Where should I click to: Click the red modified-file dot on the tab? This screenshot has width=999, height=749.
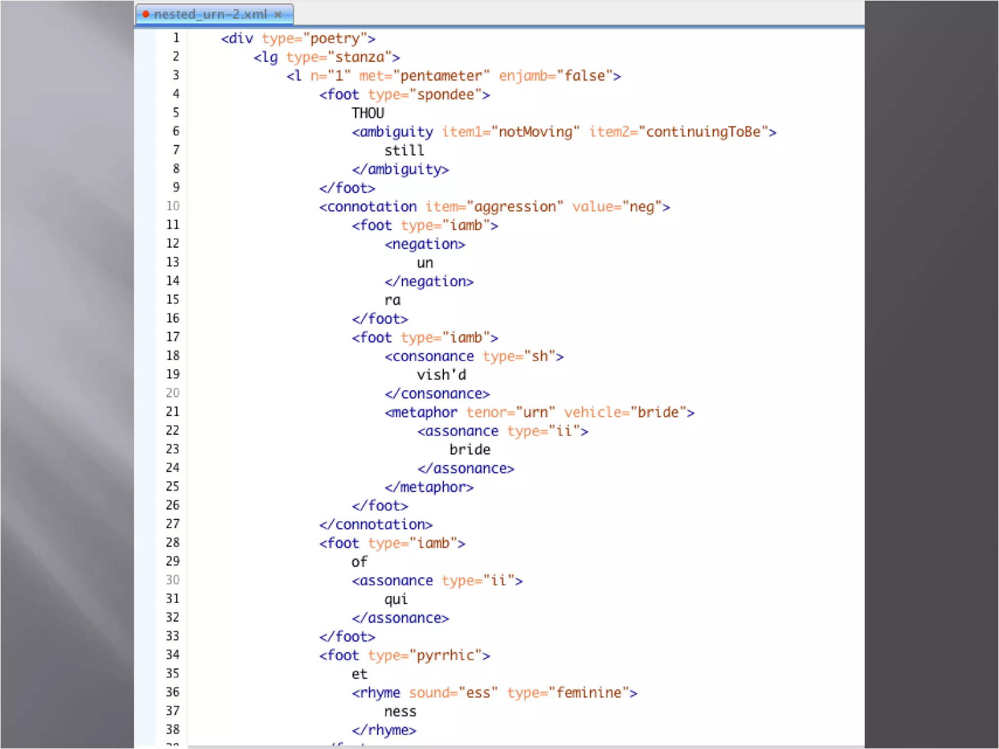point(145,14)
